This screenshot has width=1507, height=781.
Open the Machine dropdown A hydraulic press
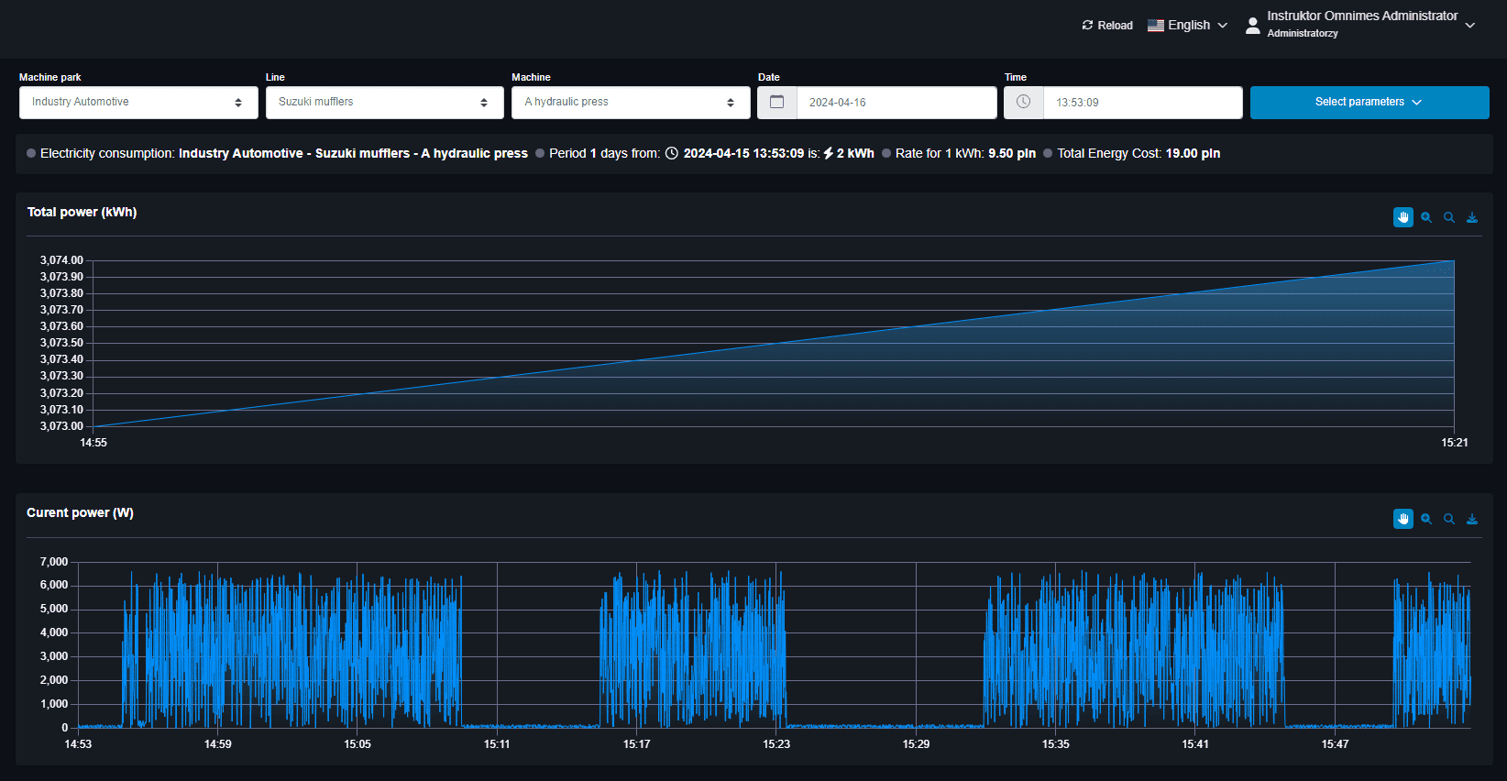pyautogui.click(x=631, y=102)
